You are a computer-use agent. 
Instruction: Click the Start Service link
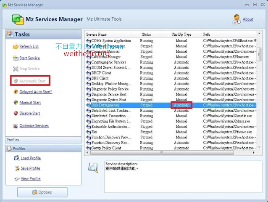tap(29, 58)
